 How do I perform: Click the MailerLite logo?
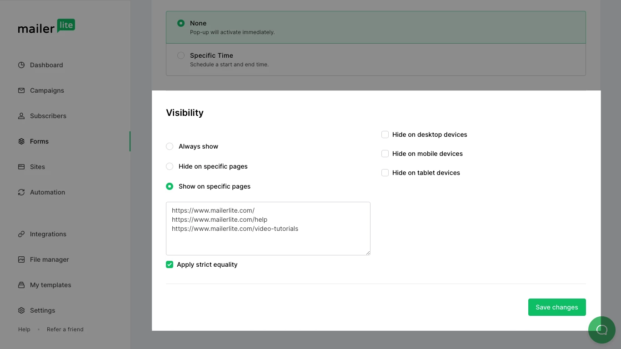(46, 27)
